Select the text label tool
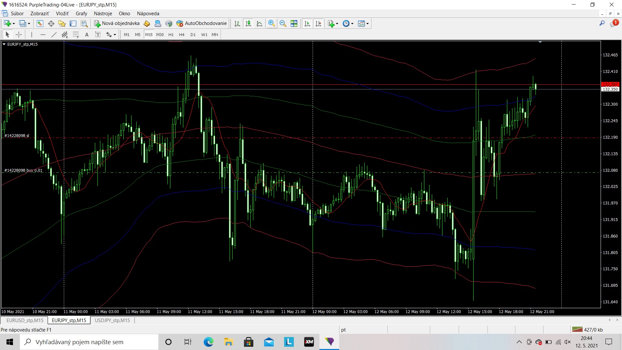 click(x=98, y=34)
